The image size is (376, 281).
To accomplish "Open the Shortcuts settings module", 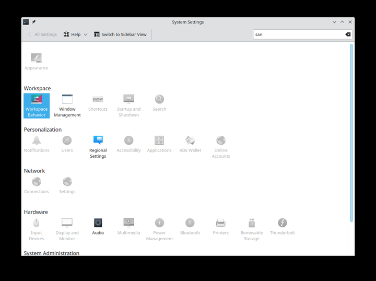I will (98, 103).
